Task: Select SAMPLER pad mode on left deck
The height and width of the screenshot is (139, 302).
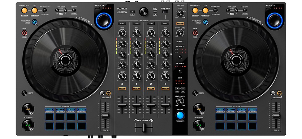Action: [x=82, y=109]
